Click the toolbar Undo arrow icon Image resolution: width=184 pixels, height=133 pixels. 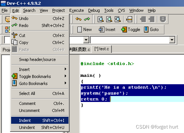tap(78, 19)
